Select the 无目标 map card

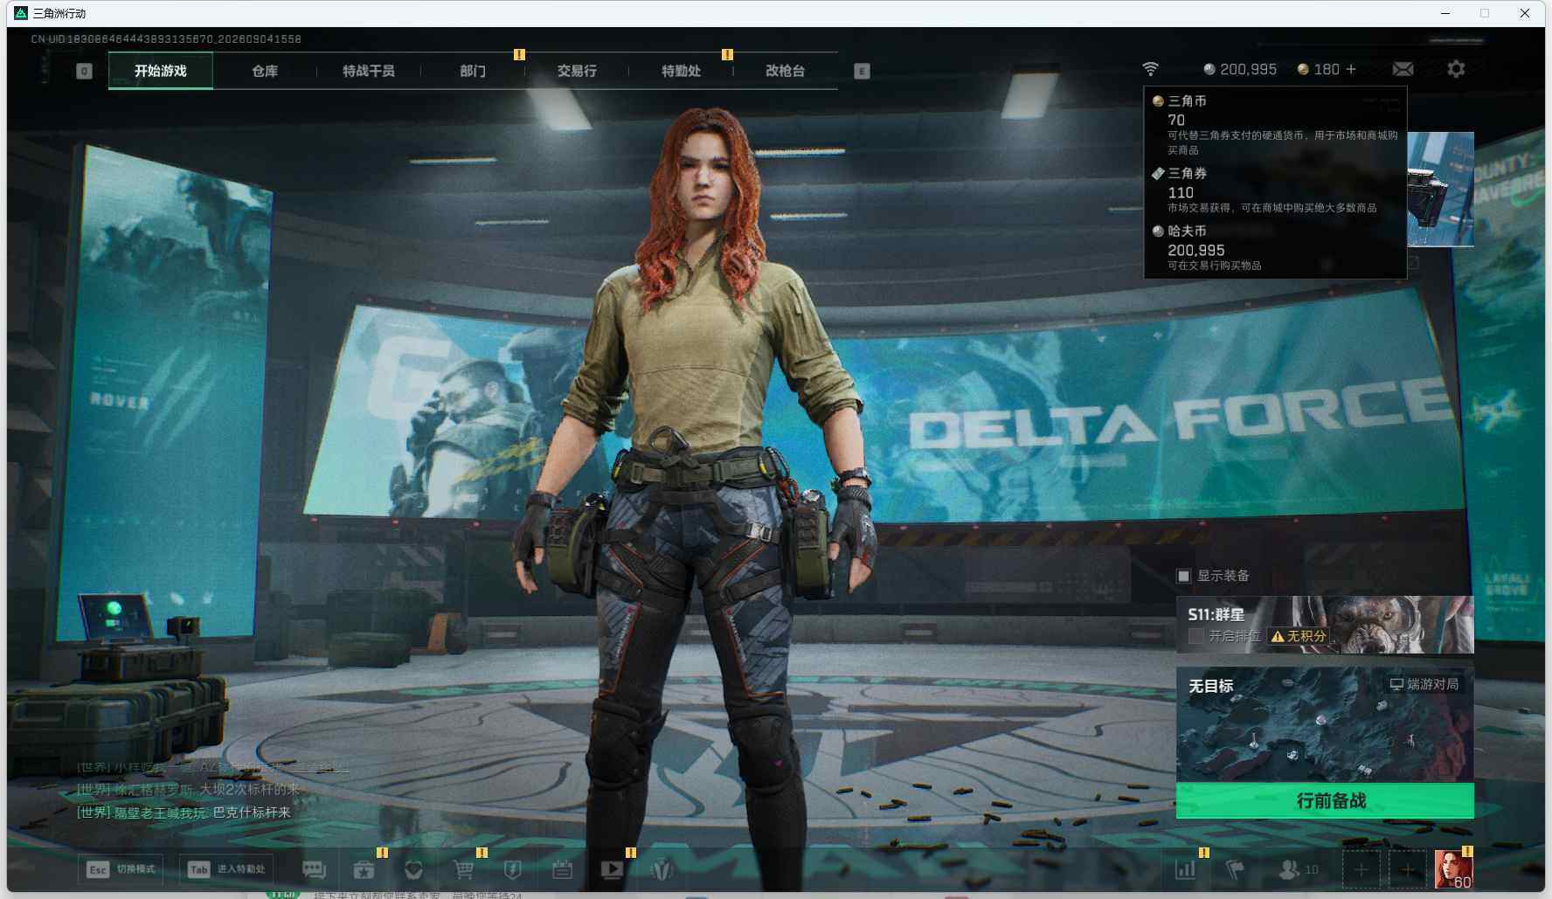point(1325,725)
